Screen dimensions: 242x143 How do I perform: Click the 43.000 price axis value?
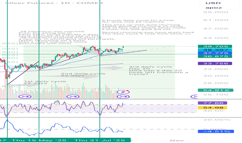coord(216,38)
